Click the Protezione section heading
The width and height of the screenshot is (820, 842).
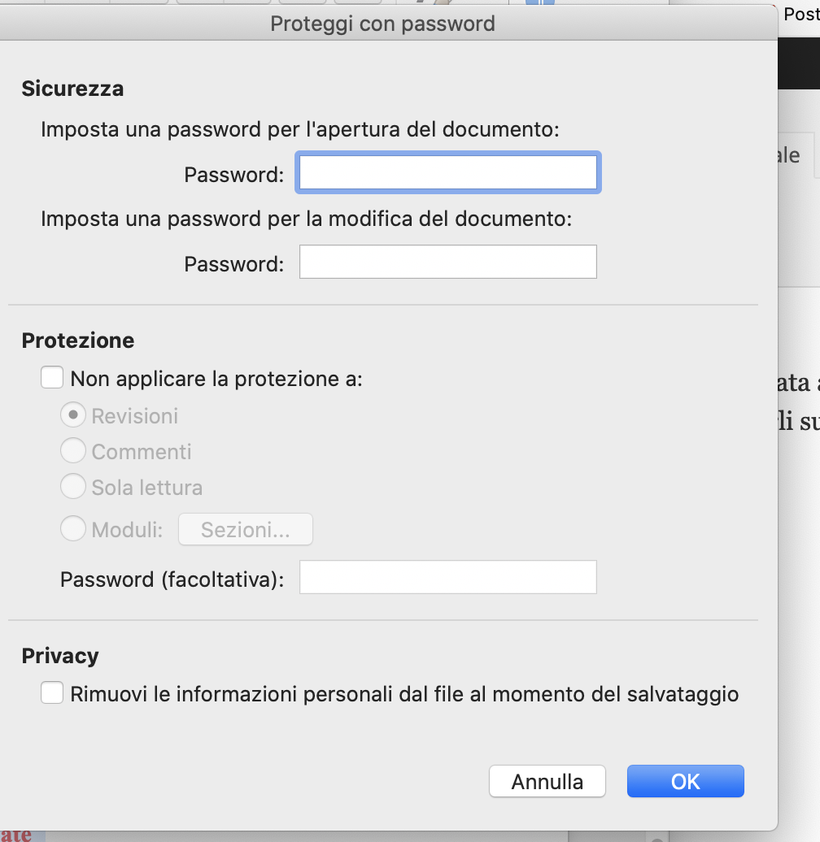point(78,341)
